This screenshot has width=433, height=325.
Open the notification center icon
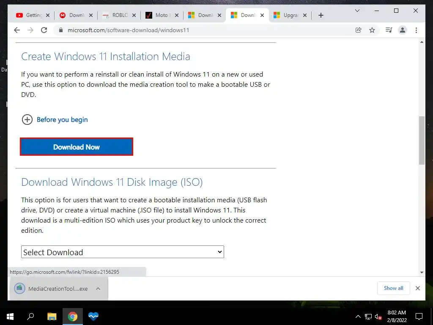(419, 317)
